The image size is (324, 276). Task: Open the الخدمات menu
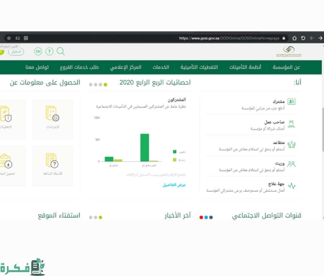(x=160, y=67)
